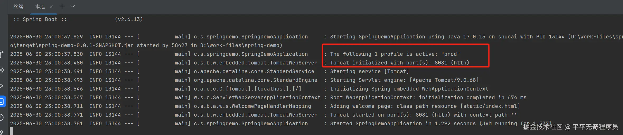Open the Problems tool window icon
Viewport: 623px width, 135px height.
(x=2, y=117)
